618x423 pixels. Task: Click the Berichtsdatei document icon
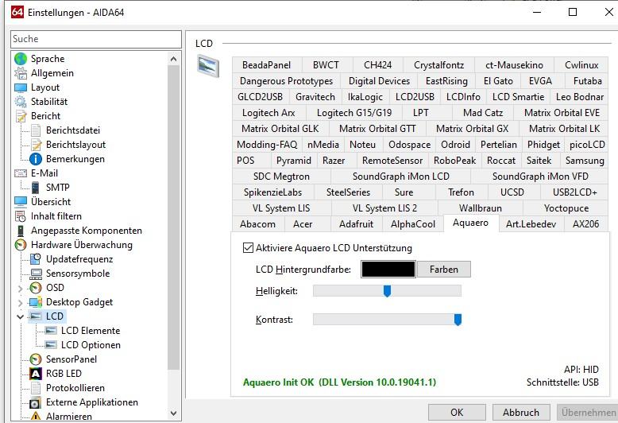click(36, 130)
